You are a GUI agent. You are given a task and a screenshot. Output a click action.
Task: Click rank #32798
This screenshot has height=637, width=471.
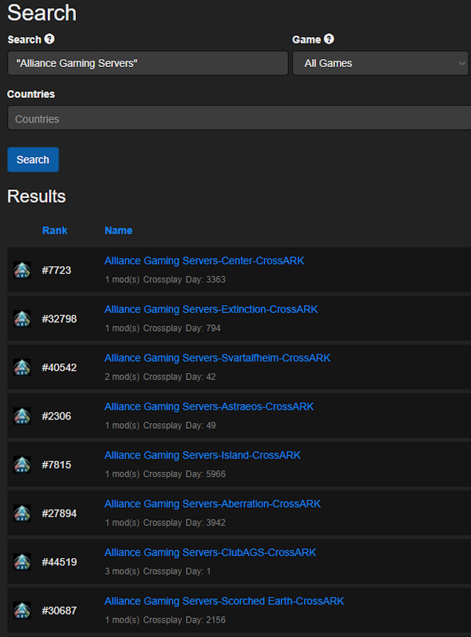(59, 319)
